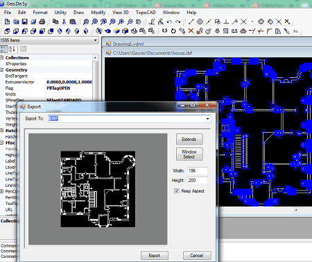Click the floor plan preview thumbnail
The height and width of the screenshot is (262, 312).
(98, 189)
